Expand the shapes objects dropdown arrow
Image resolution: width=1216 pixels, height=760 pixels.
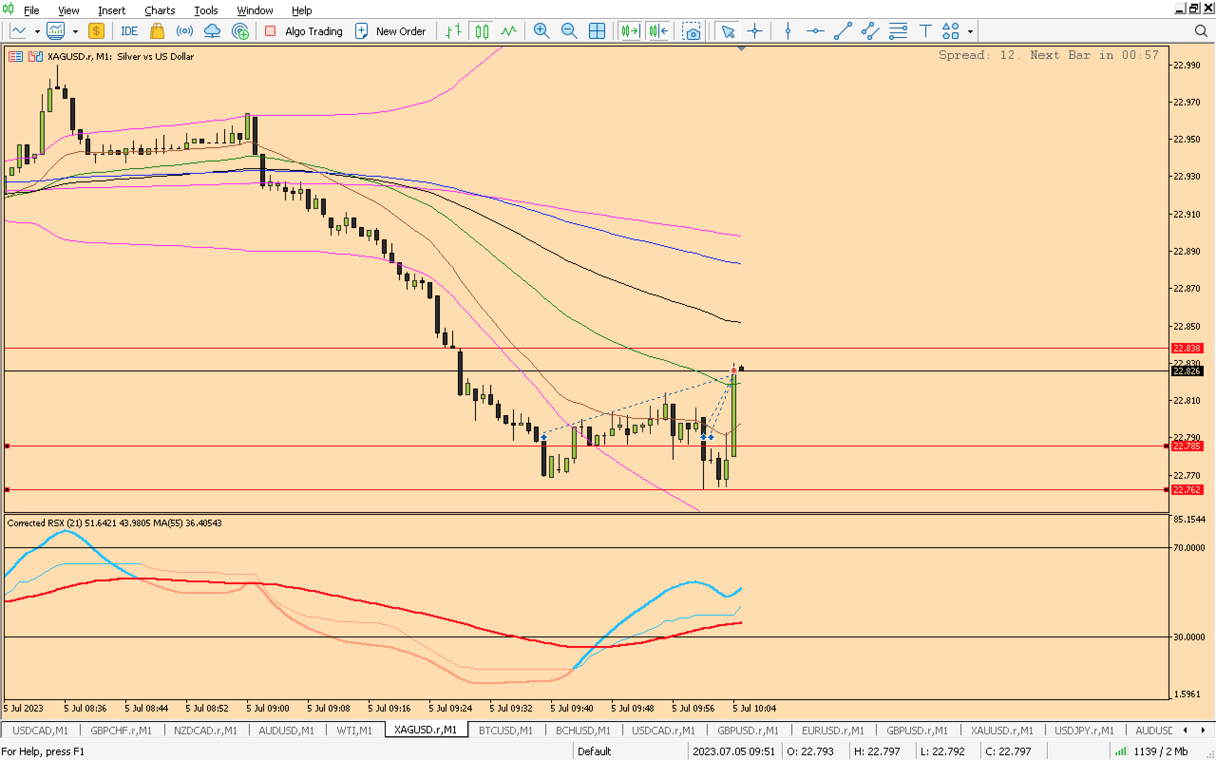pyautogui.click(x=970, y=32)
